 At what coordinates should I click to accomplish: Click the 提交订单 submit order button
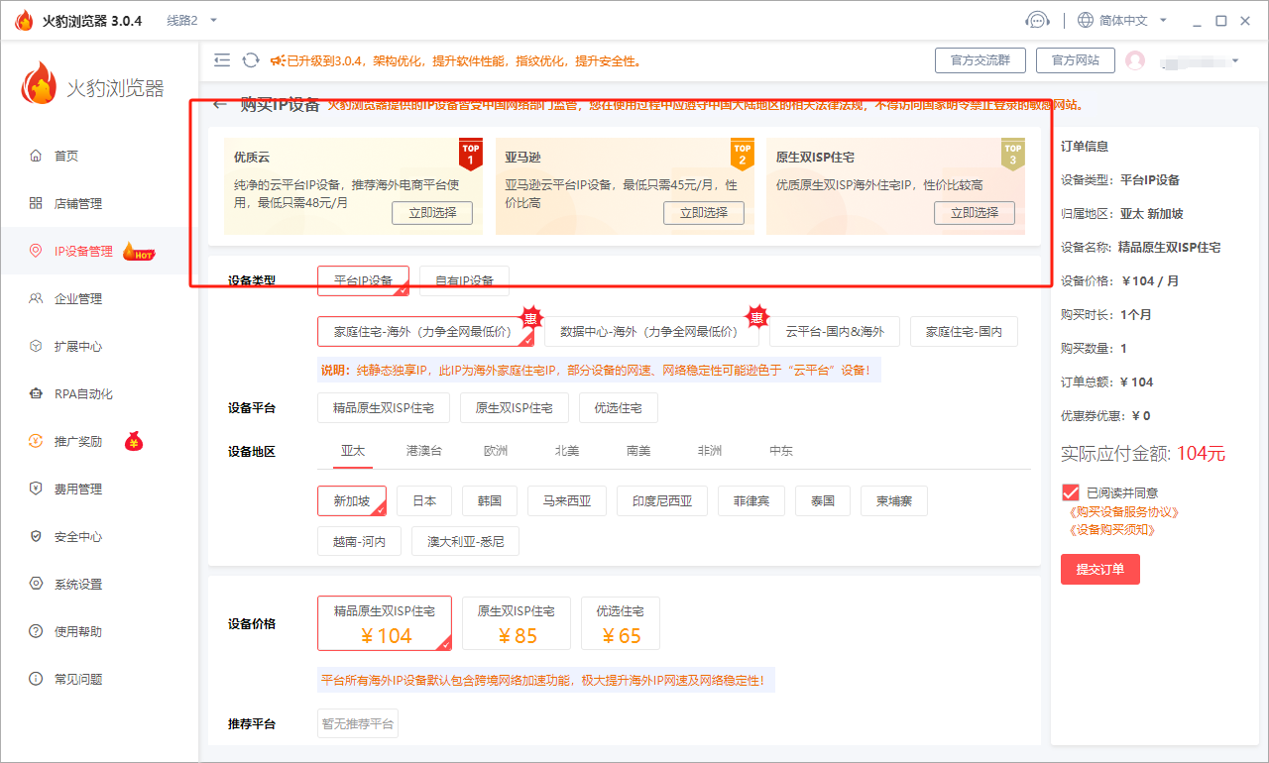pyautogui.click(x=1099, y=569)
